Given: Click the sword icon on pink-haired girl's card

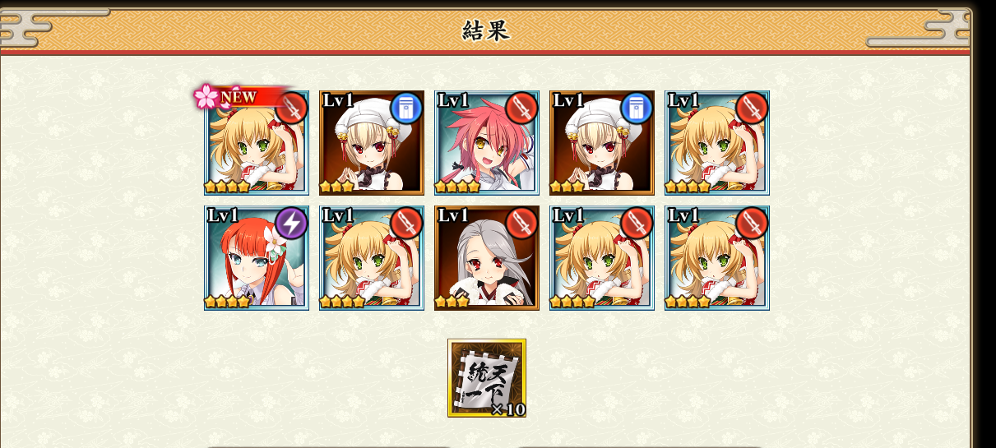Looking at the screenshot, I should 521,108.
